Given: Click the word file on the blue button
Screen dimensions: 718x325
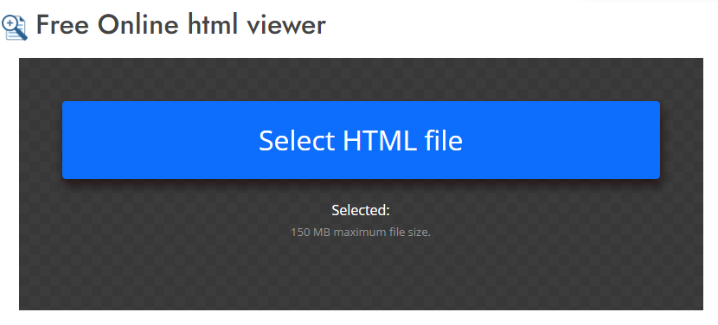Looking at the screenshot, I should pos(443,141).
